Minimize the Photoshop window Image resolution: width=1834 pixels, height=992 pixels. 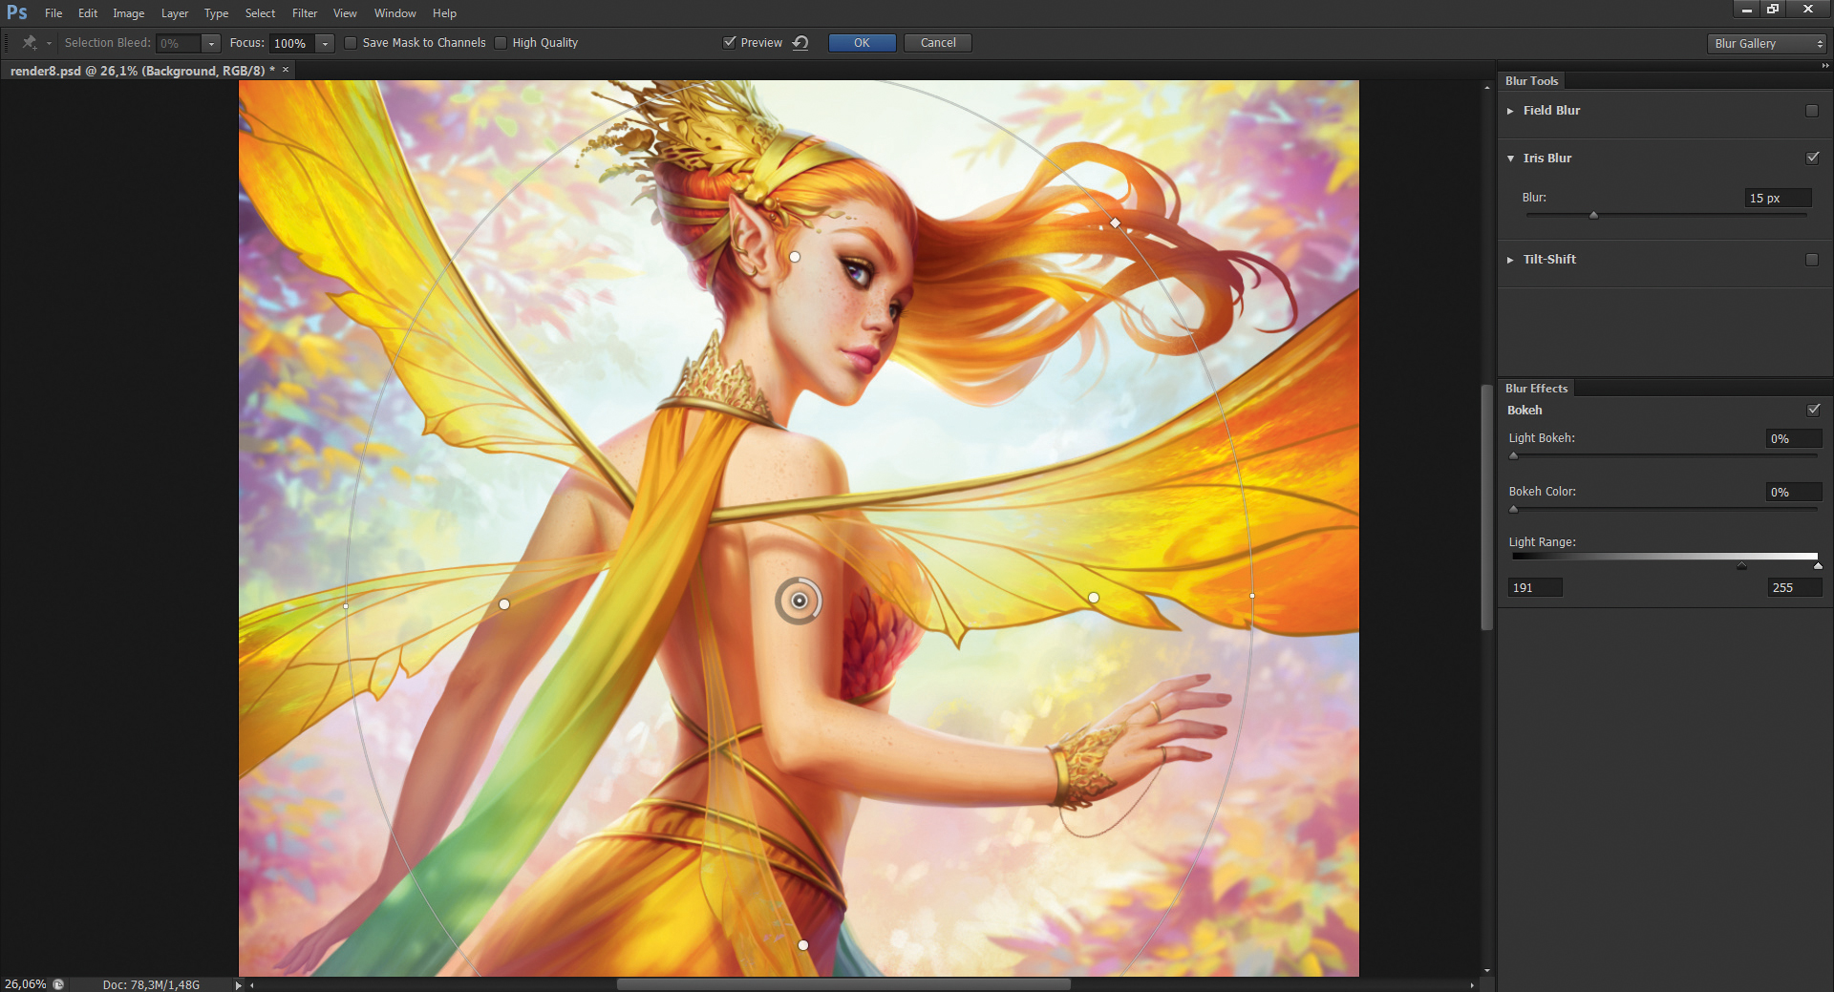pyautogui.click(x=1746, y=9)
